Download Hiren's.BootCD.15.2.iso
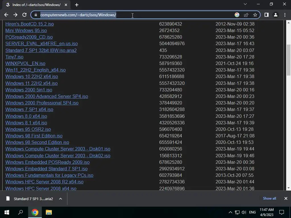291x218 pixels. (30, 24)
